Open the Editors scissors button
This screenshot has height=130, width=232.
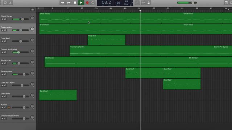point(11,3)
